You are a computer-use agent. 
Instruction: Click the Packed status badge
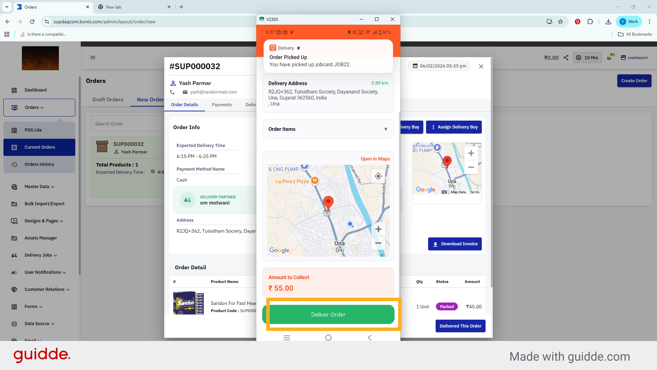[x=447, y=307]
